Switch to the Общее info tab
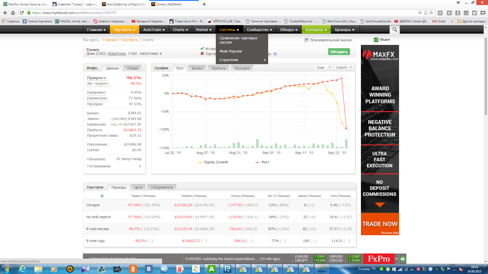 [132, 68]
